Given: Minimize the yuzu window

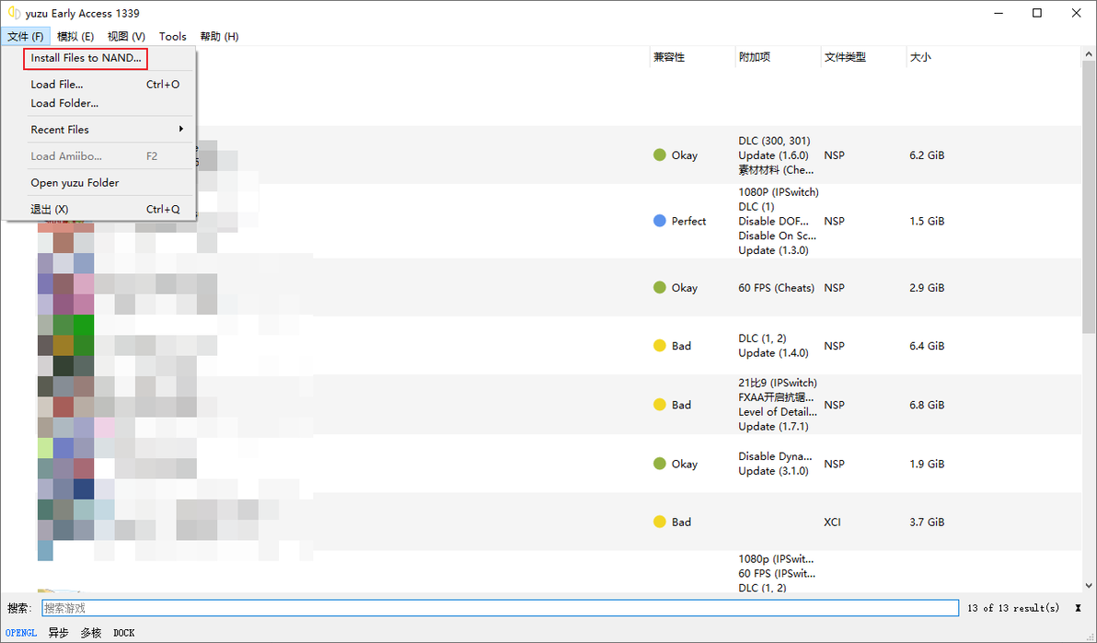Looking at the screenshot, I should [998, 13].
